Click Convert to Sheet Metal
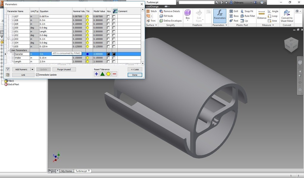The height and width of the screenshot is (178, 304). tap(287, 16)
